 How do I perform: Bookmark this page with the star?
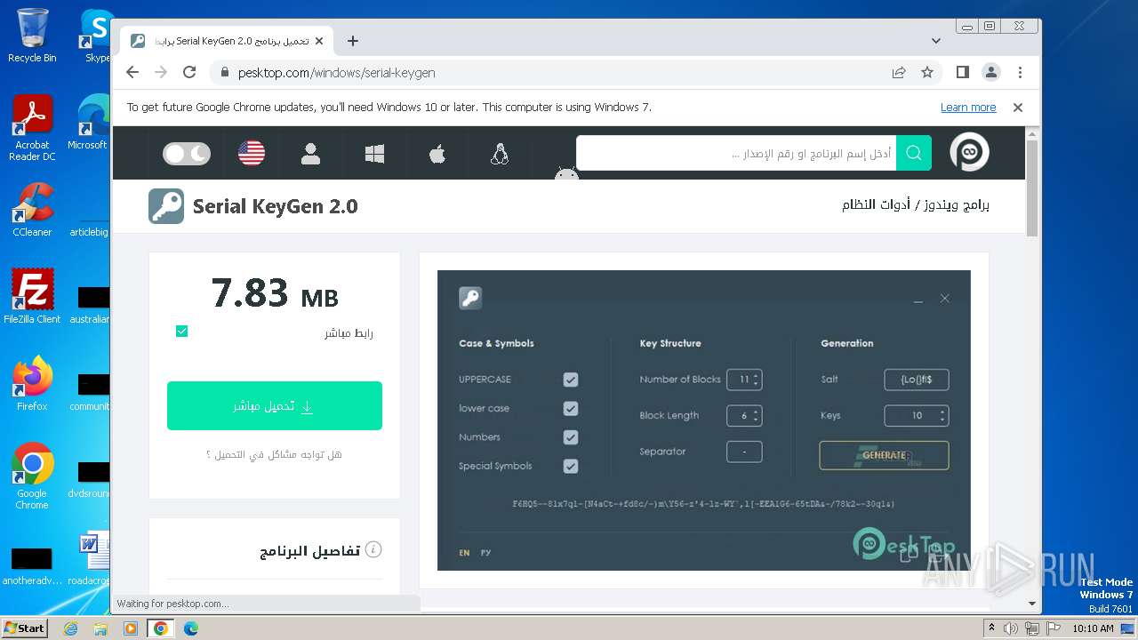point(927,73)
